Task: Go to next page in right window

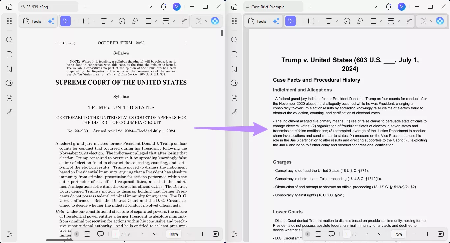Action: [380, 234]
